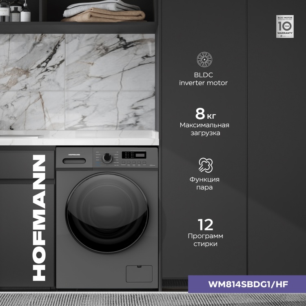Click the washer's digital display panel
306x306 pixels.
(x=134, y=155)
